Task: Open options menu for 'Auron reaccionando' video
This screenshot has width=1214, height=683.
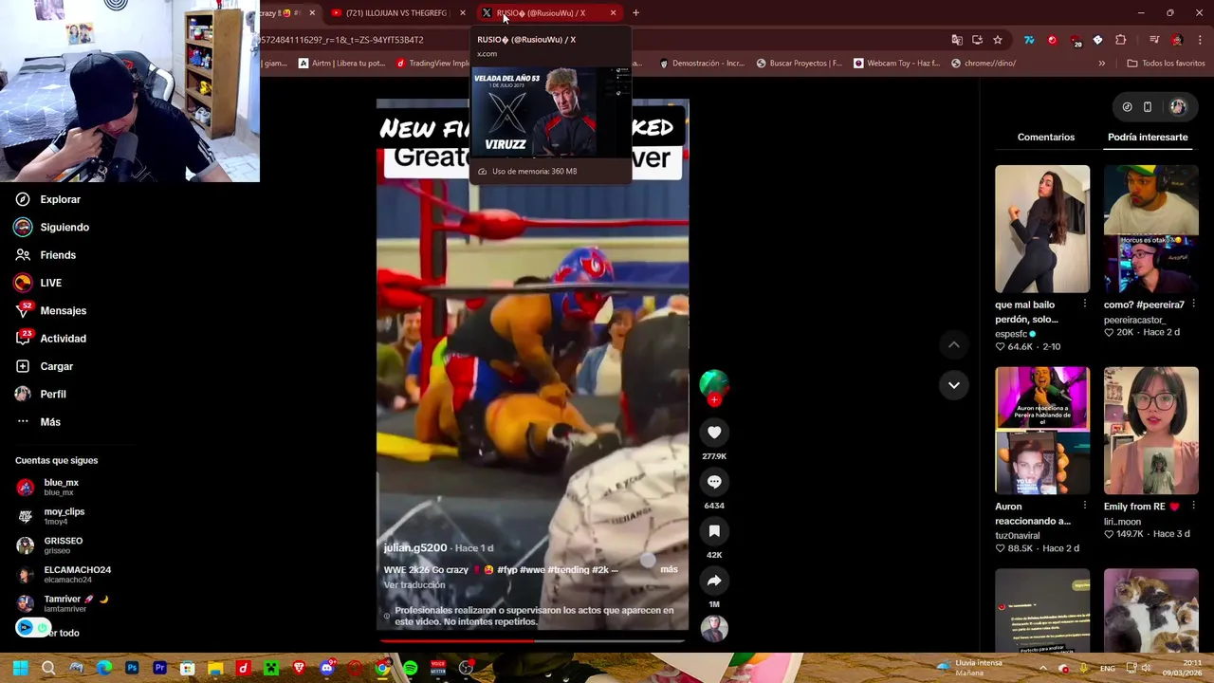Action: pyautogui.click(x=1084, y=506)
